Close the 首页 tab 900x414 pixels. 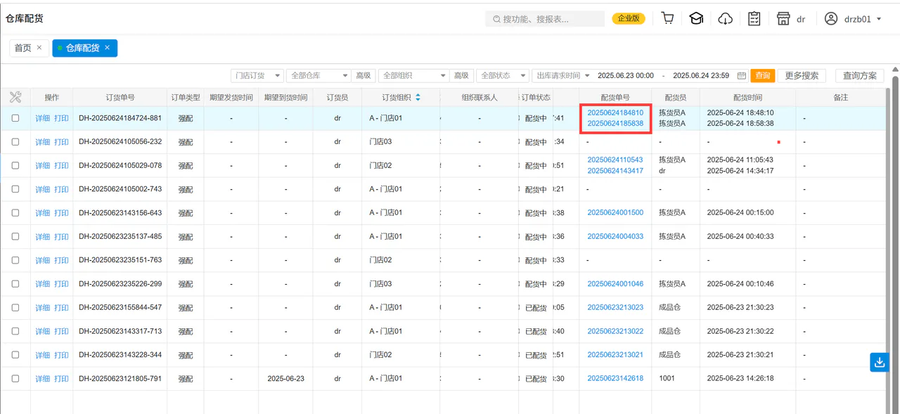[39, 48]
